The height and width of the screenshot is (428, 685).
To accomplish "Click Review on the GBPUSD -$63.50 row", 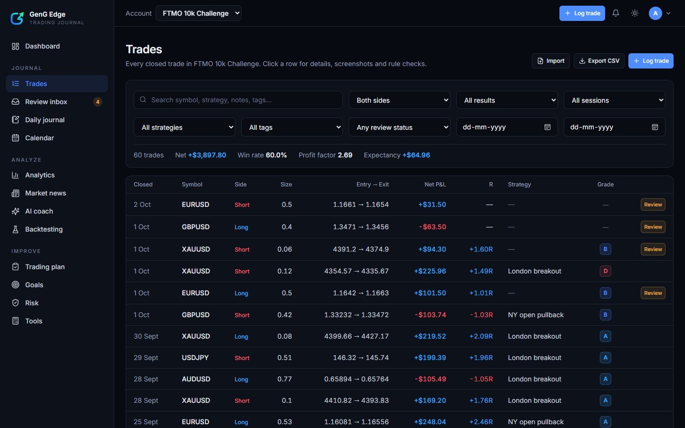I will click(x=653, y=227).
